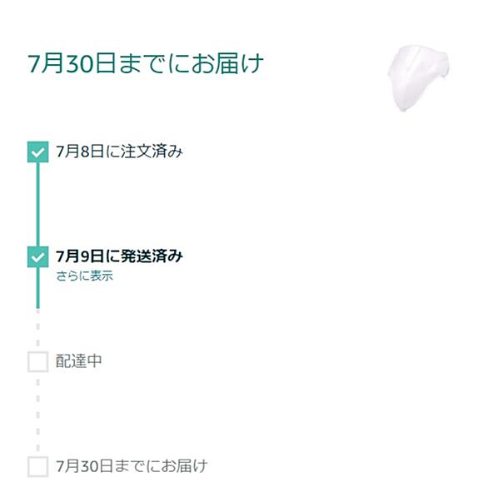This screenshot has width=488, height=492.
Task: Click green progress line between ordered and shipped
Action: (38, 205)
